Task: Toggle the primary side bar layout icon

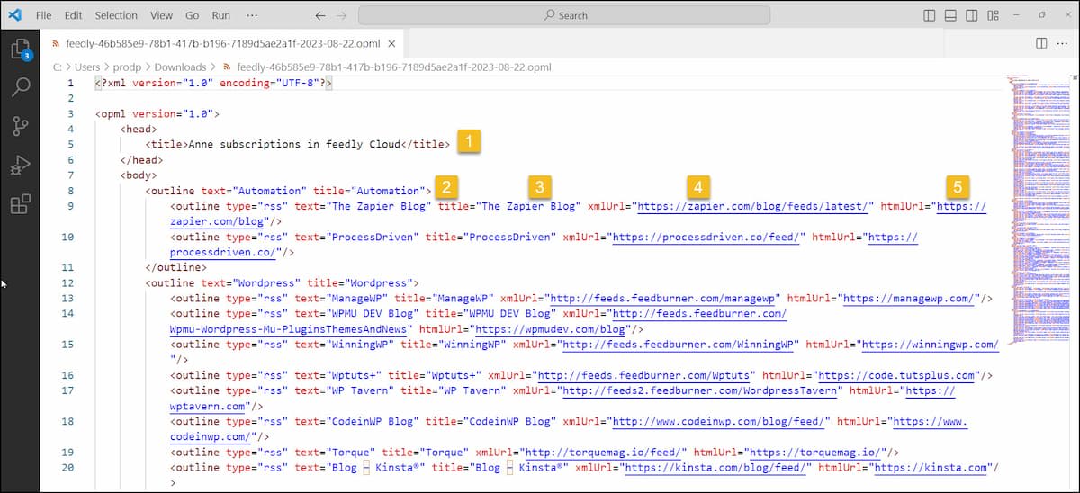Action: (930, 15)
